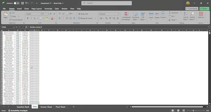The width and height of the screenshot is (211, 112).
Task: Toggle Wrap Text
Action: point(83,14)
